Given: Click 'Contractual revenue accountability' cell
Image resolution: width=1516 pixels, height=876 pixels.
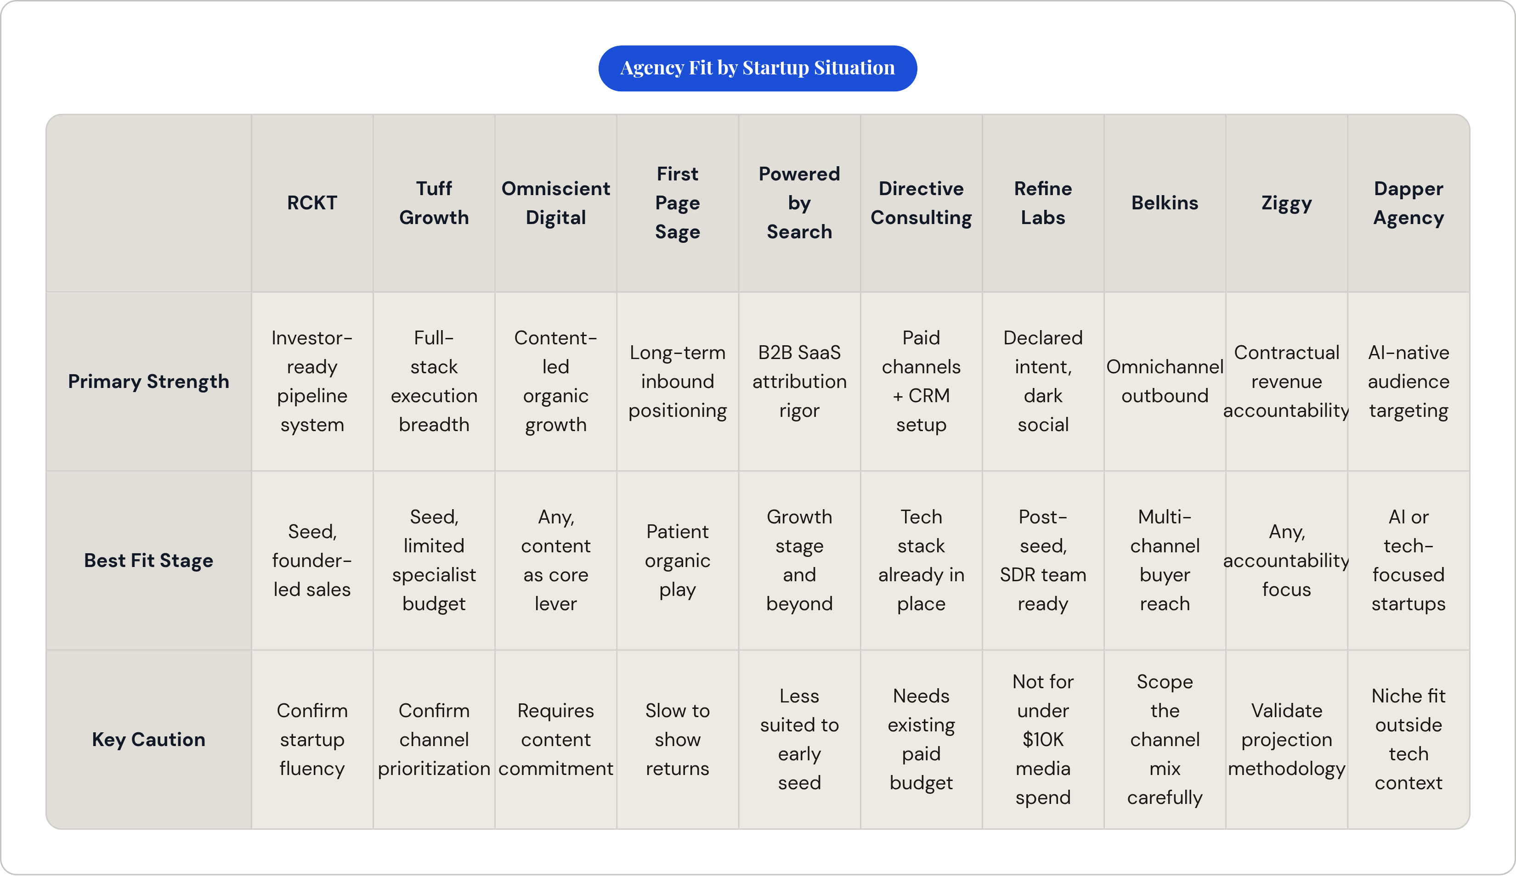Looking at the screenshot, I should [x=1287, y=381].
